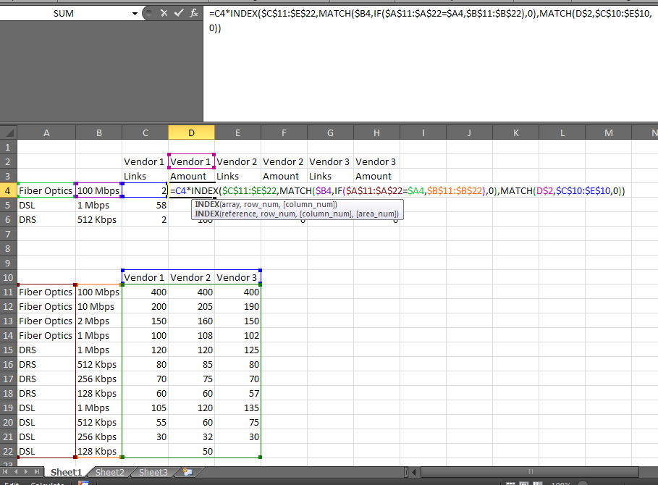Click cell C5 with value 58
The width and height of the screenshot is (658, 485).
click(145, 205)
